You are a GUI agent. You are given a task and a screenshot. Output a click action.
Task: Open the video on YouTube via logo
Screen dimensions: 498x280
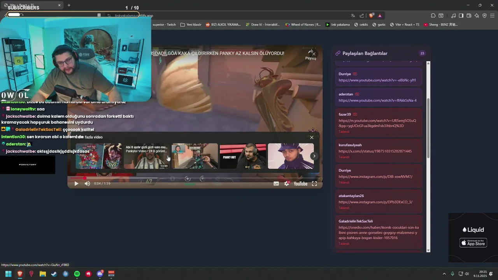click(300, 184)
